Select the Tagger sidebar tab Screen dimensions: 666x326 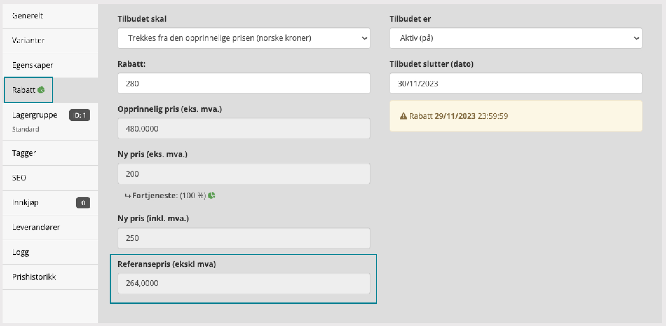pyautogui.click(x=24, y=153)
